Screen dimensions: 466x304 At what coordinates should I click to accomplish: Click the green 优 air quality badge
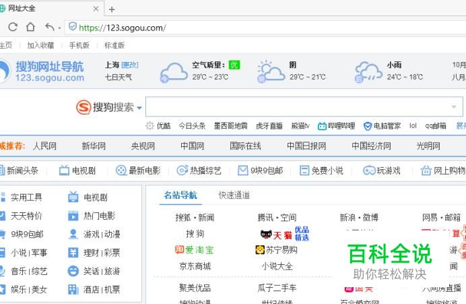[x=234, y=65]
